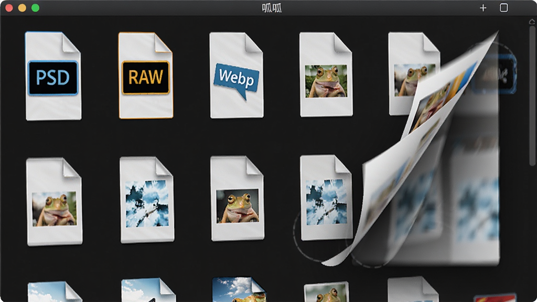Select the PSD file icon
Viewport: 537px width, 302px height.
(x=53, y=76)
